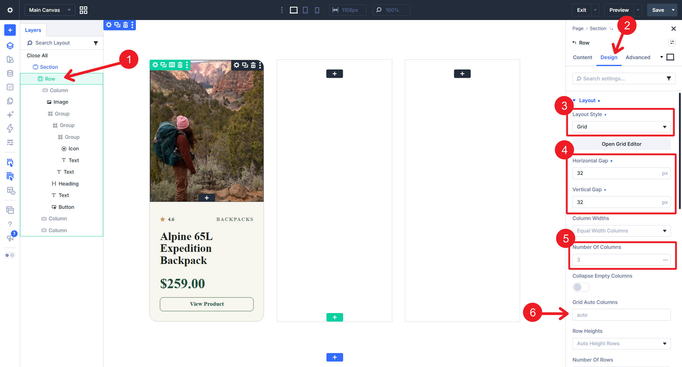Select the tablet view icon
Screen dimensions: 682x367
(305, 10)
